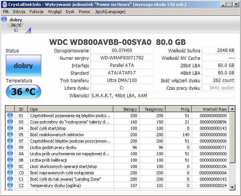Click raw value 000000000D71
The image size is (241, 196).
click(213, 147)
